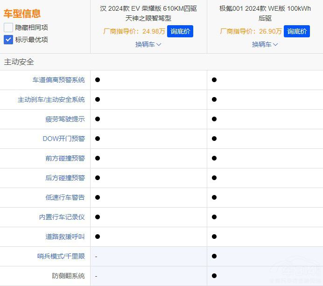Select 疲劳驾驶提示 row label
323x286 pixels.
point(65,119)
